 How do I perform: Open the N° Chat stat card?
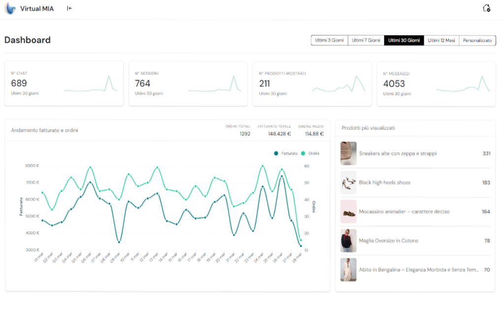click(64, 84)
